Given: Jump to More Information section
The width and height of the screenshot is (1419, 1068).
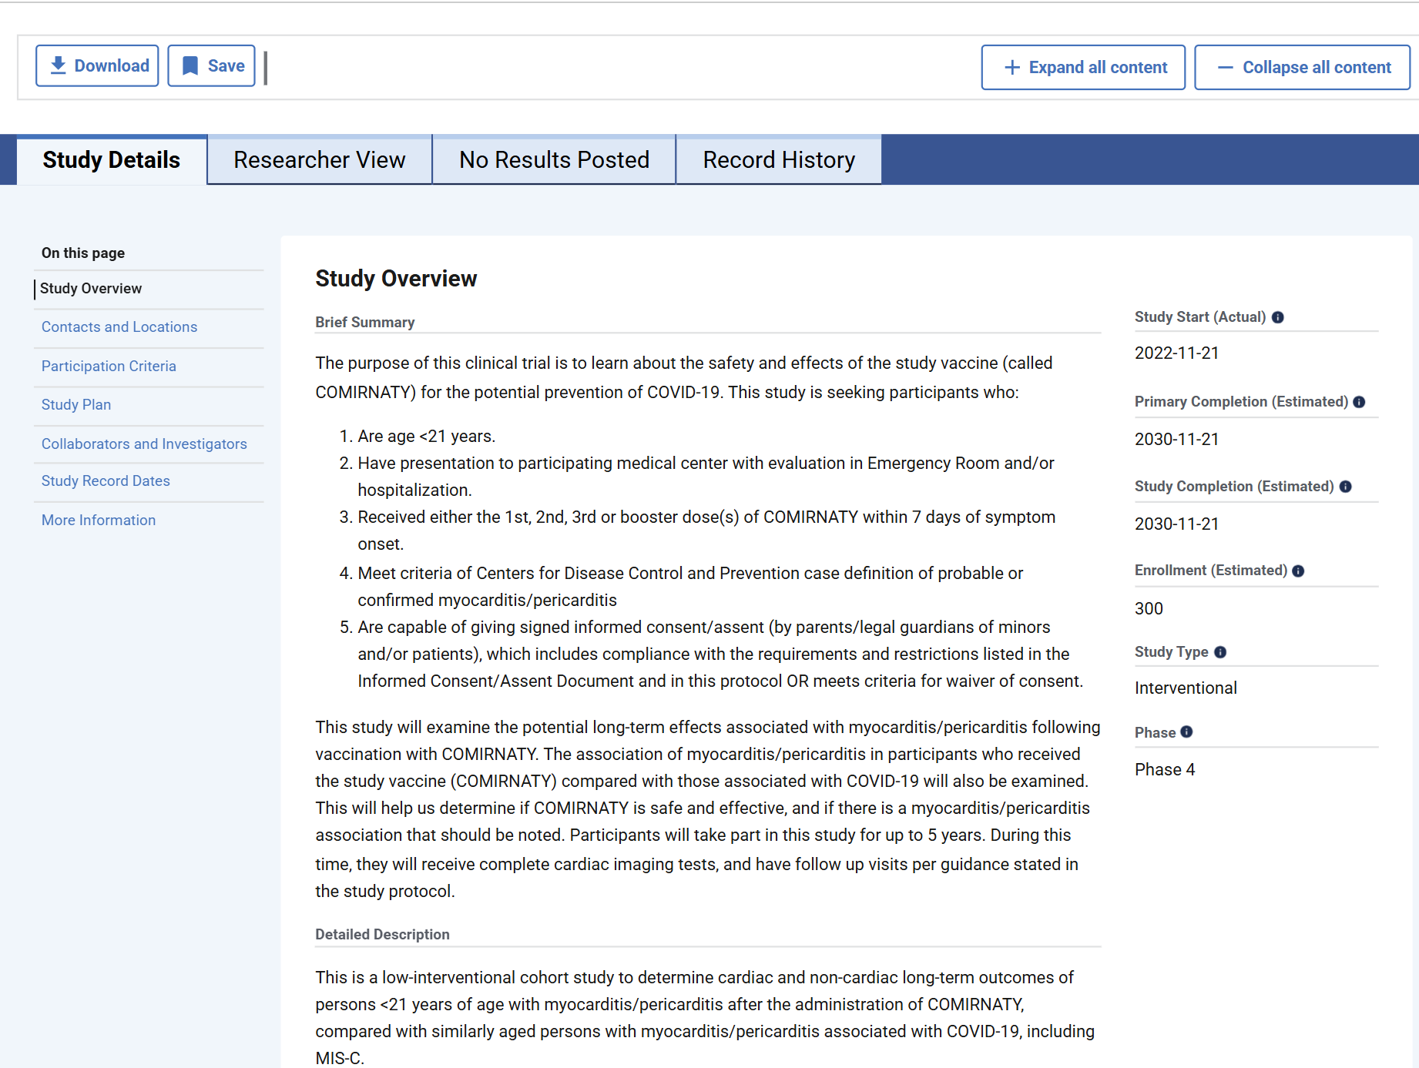Looking at the screenshot, I should point(99,520).
